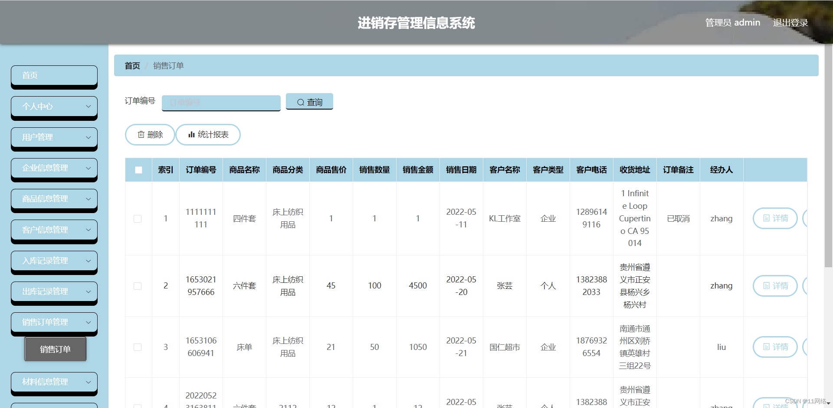Click the date cell 2022-05-21
The height and width of the screenshot is (408, 833).
[x=461, y=347]
